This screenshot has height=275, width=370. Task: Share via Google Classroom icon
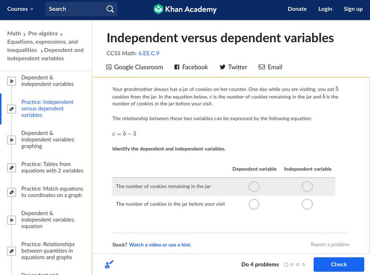(109, 67)
